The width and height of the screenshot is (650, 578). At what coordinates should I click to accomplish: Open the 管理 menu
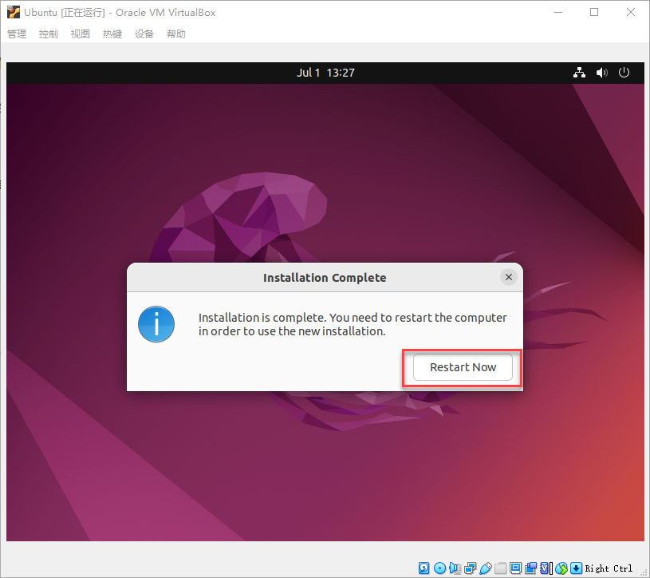pyautogui.click(x=17, y=34)
